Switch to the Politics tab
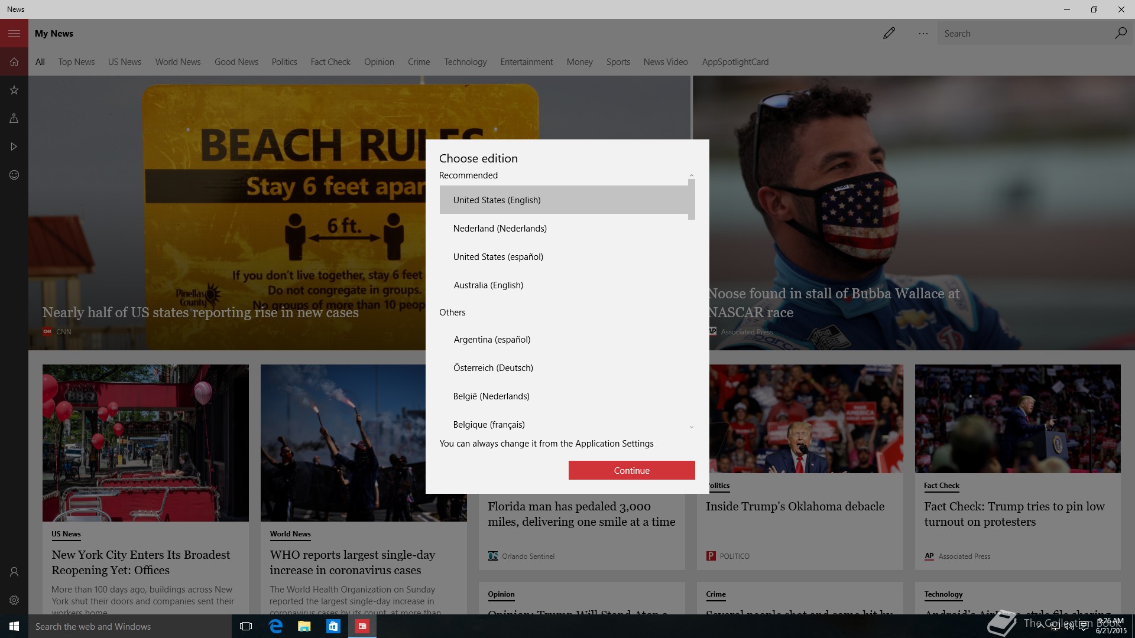The image size is (1135, 638). 284,62
